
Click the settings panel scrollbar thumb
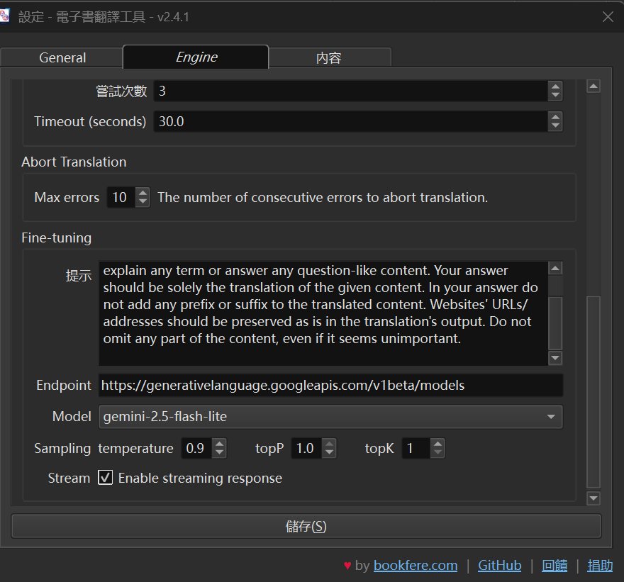coord(594,392)
